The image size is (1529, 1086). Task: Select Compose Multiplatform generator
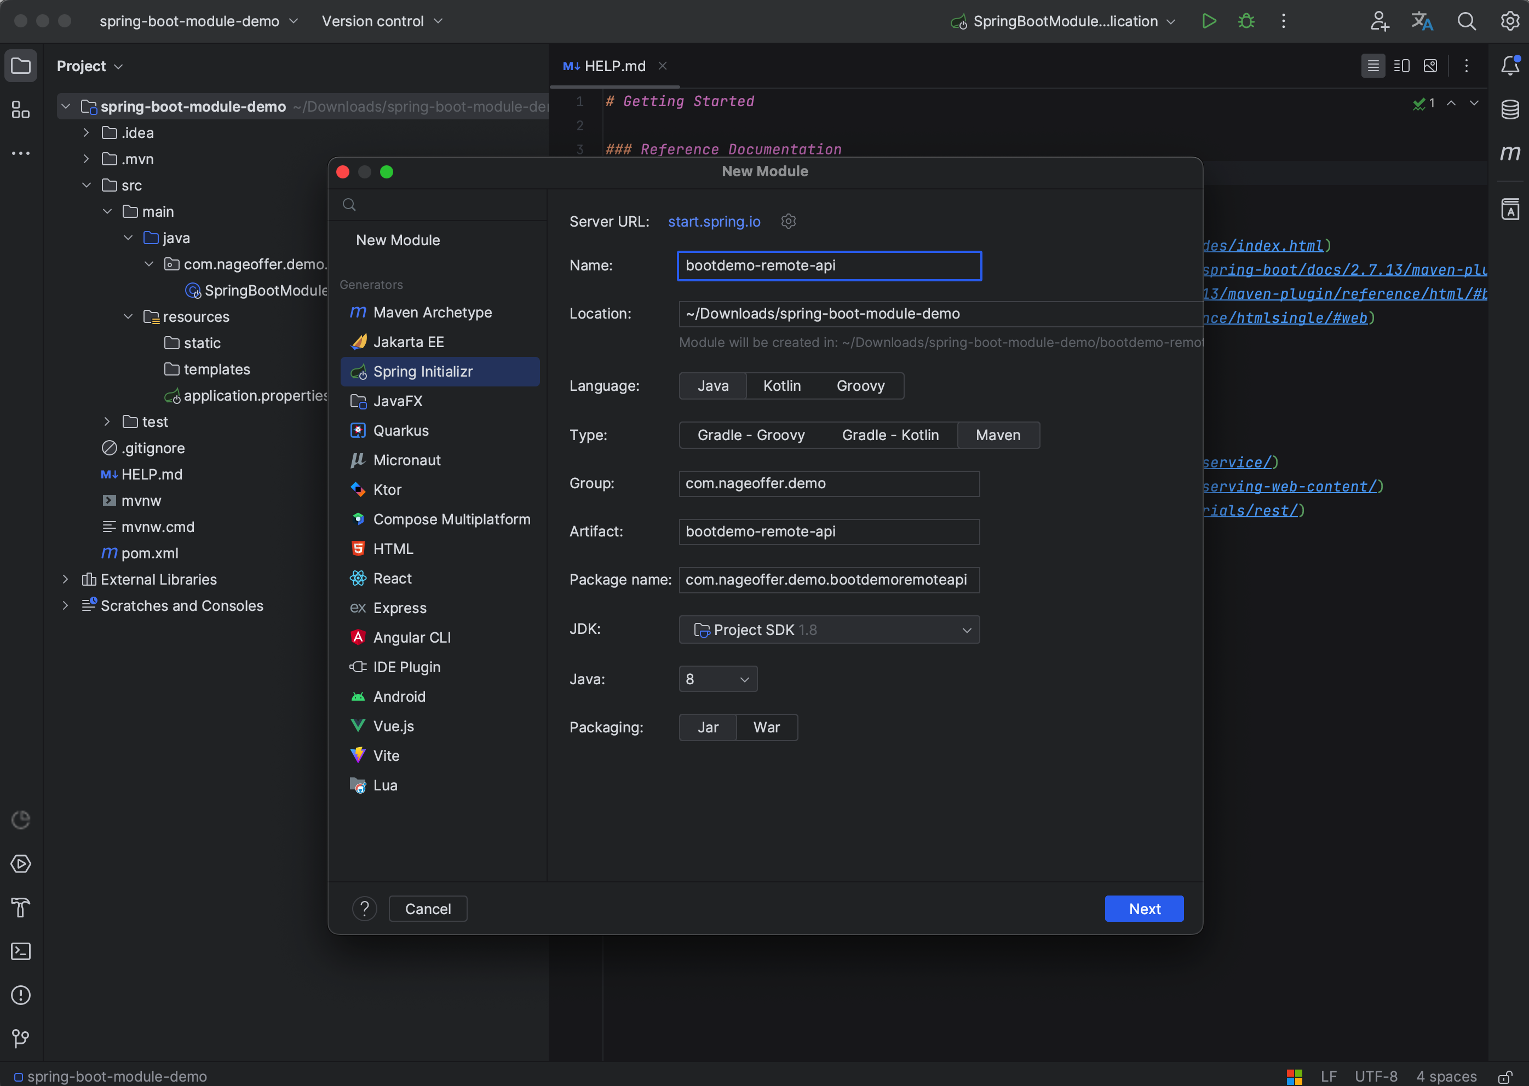tap(440, 519)
